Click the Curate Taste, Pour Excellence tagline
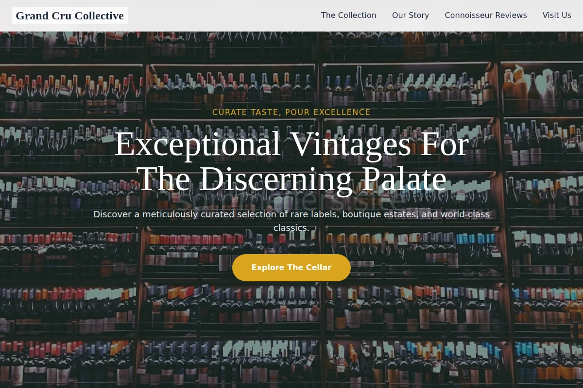 (x=291, y=113)
